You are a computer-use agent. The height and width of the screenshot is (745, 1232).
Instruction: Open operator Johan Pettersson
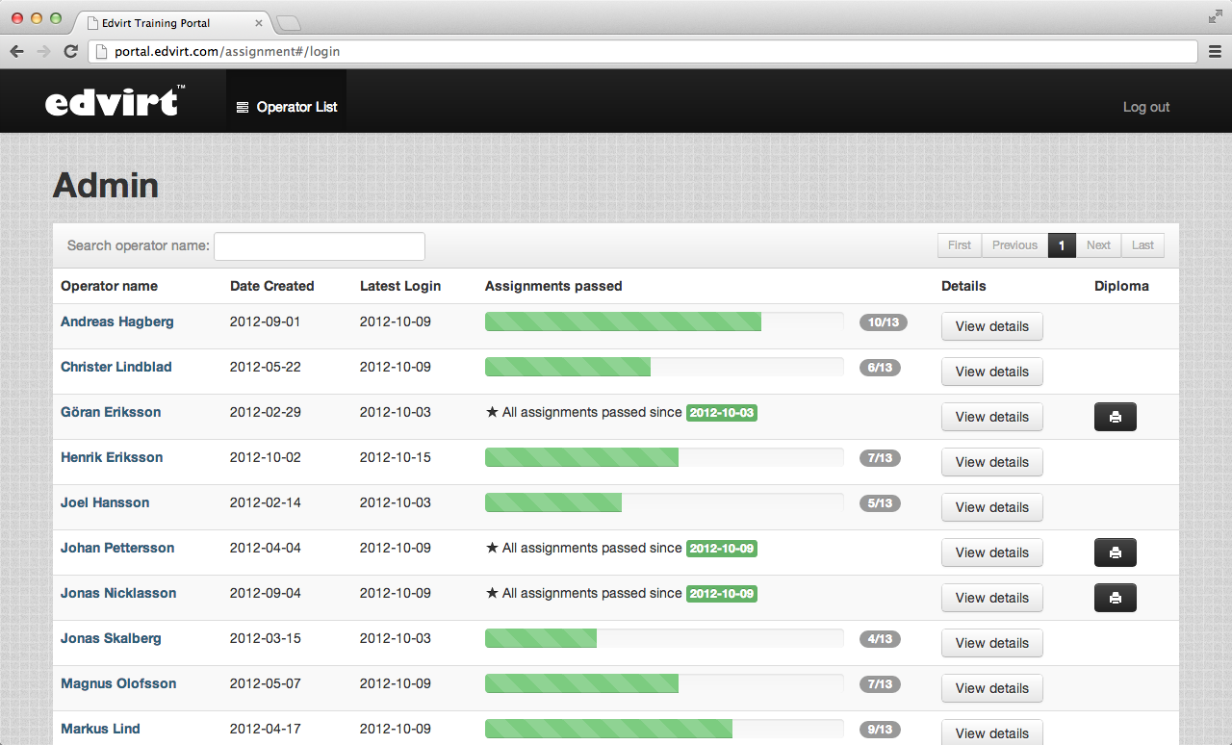point(117,548)
